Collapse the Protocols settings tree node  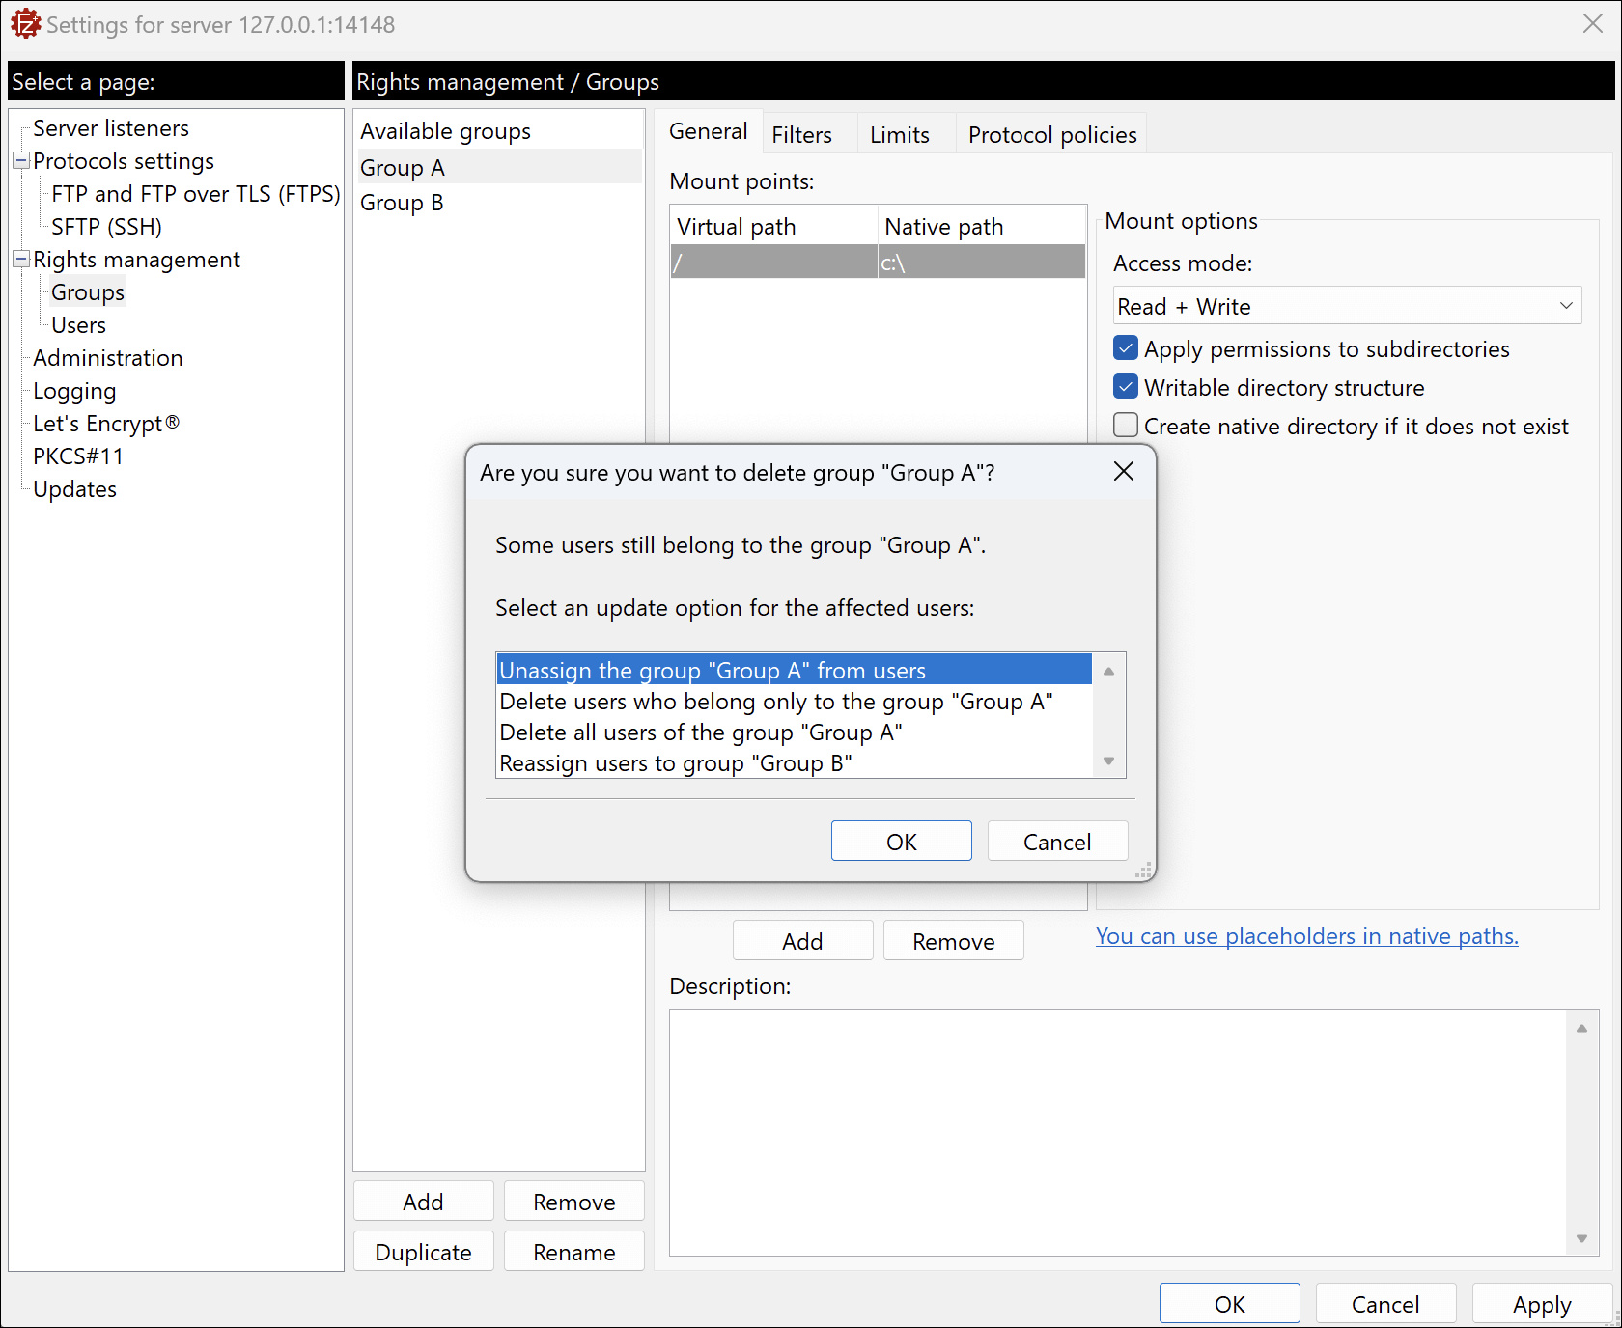pyautogui.click(x=20, y=161)
